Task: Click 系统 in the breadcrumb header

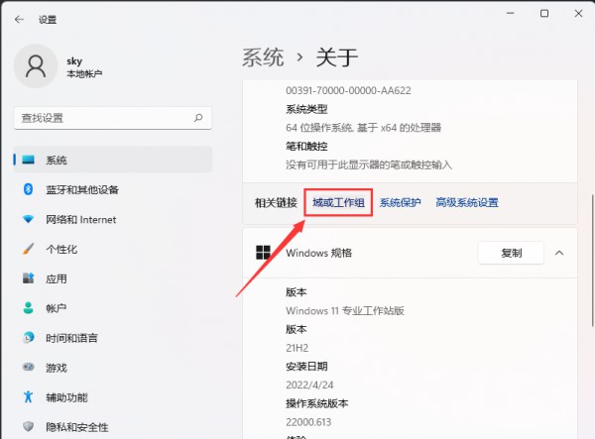Action: pos(263,57)
